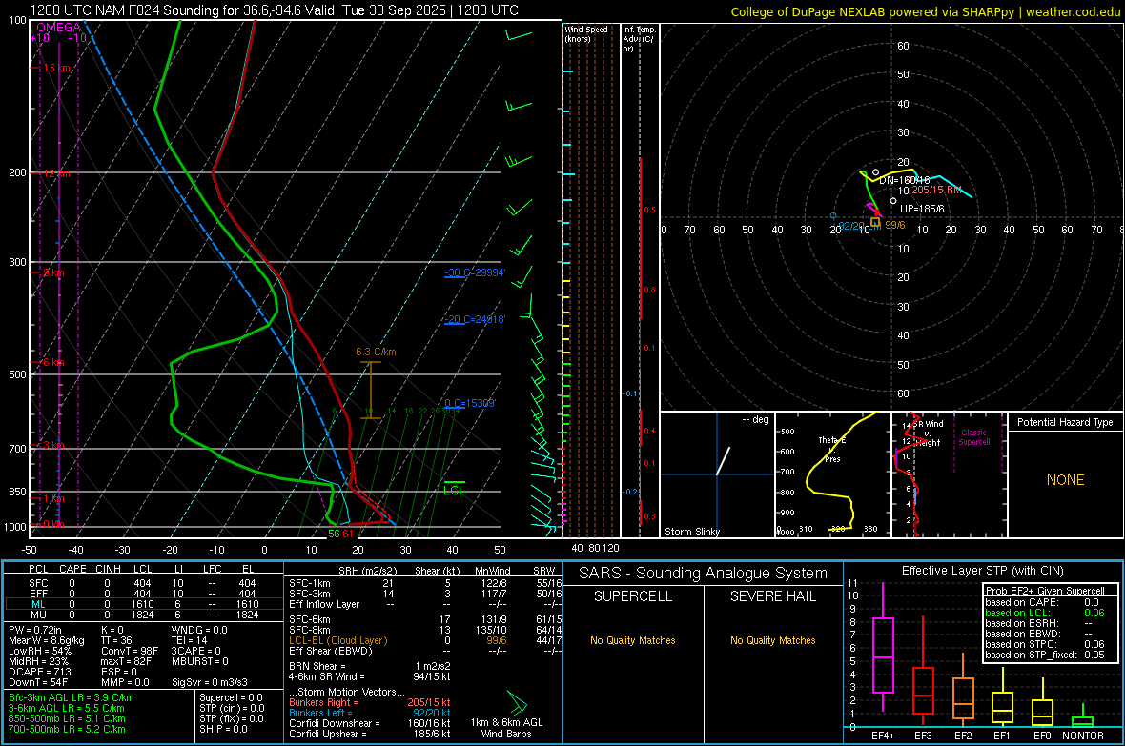Click the Corfidi Upshear = 185/6 kt line

[370, 733]
